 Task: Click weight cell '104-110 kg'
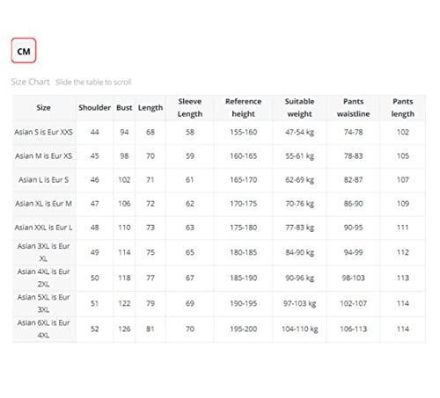coord(299,329)
